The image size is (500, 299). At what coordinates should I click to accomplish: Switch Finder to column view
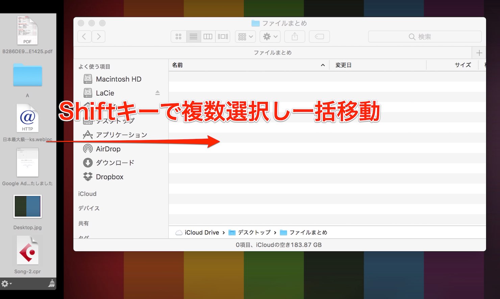tap(208, 37)
